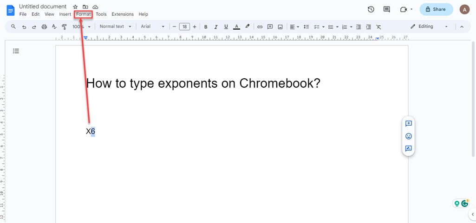Search the menus magnifier icon
The height and width of the screenshot is (223, 476).
(13, 27)
